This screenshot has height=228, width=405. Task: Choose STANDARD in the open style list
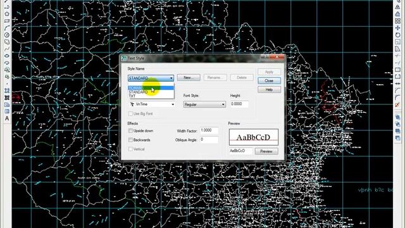(151, 92)
